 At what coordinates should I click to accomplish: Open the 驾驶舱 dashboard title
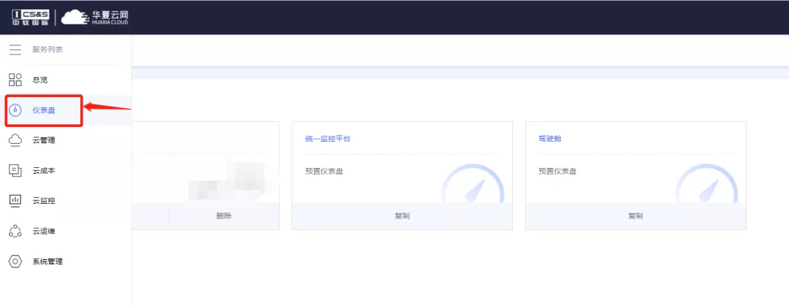pyautogui.click(x=550, y=139)
